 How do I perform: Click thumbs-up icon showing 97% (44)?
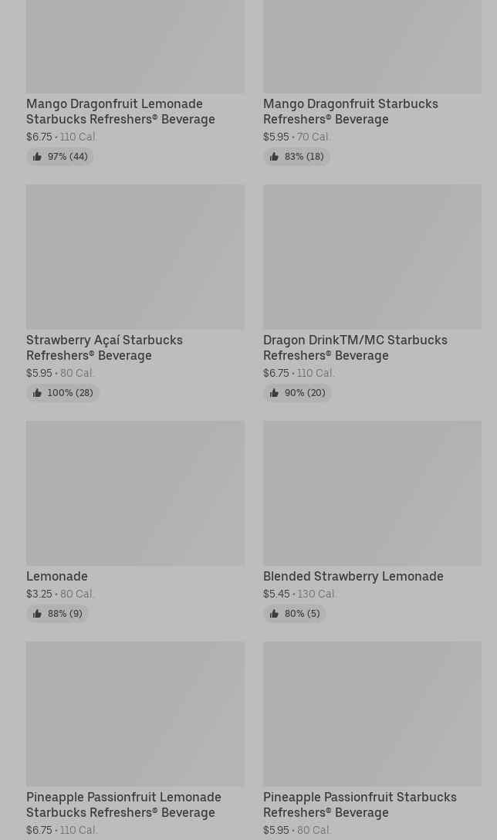(x=37, y=157)
